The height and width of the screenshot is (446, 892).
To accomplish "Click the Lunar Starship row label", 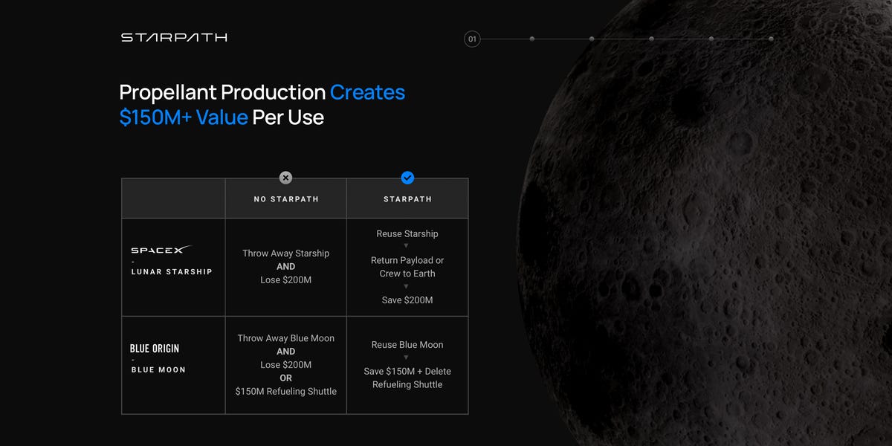I will coord(172,272).
